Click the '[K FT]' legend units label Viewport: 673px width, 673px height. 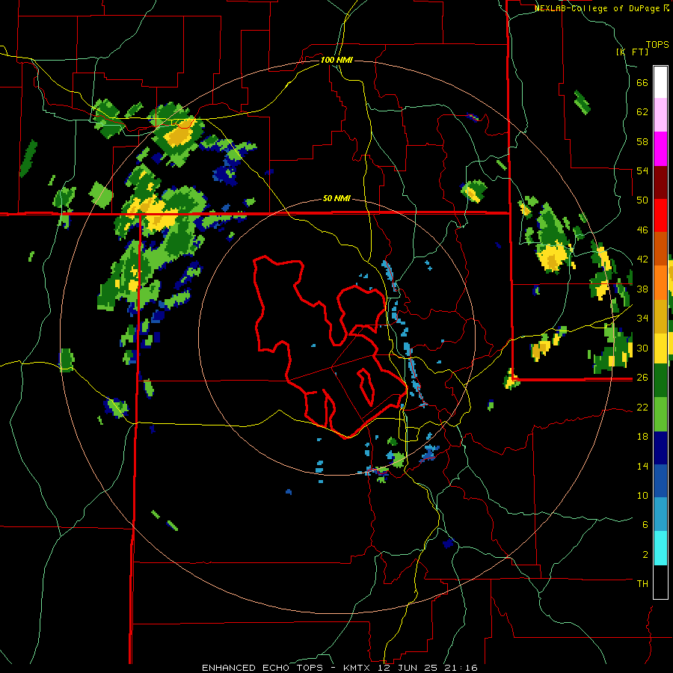pos(632,52)
